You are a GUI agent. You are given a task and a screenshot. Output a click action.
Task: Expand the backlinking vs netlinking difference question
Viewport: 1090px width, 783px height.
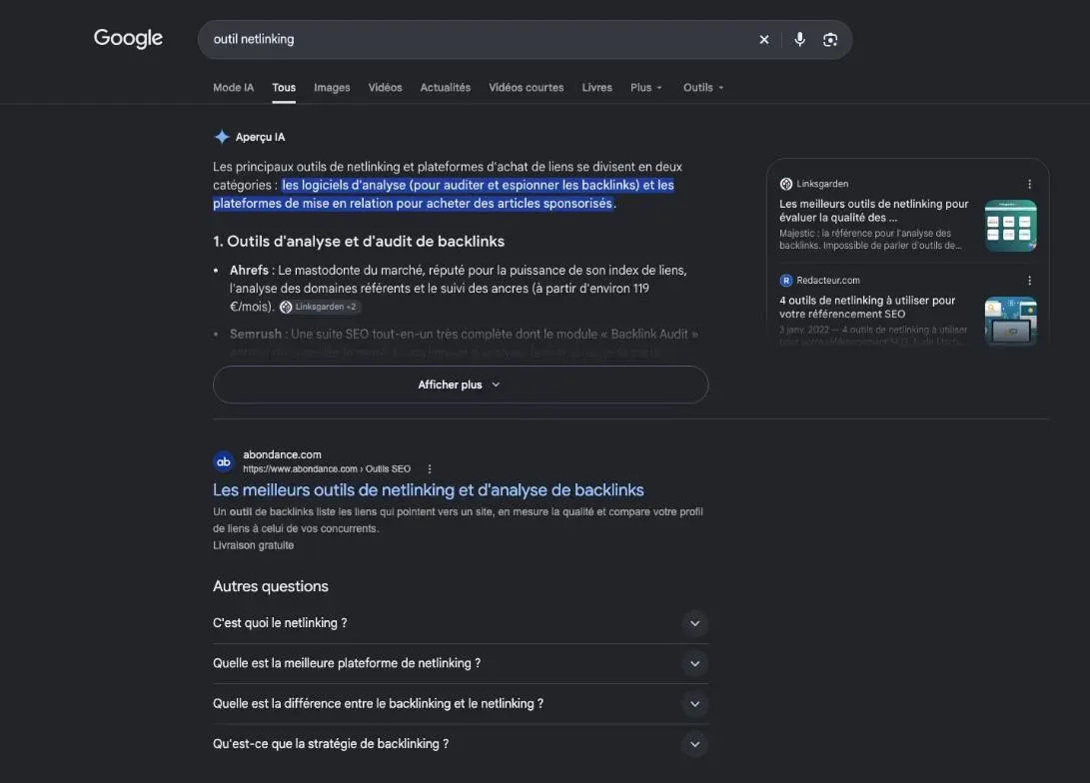[461, 704]
